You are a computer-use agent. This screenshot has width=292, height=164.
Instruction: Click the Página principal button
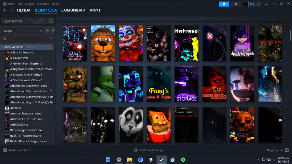[x=24, y=21]
